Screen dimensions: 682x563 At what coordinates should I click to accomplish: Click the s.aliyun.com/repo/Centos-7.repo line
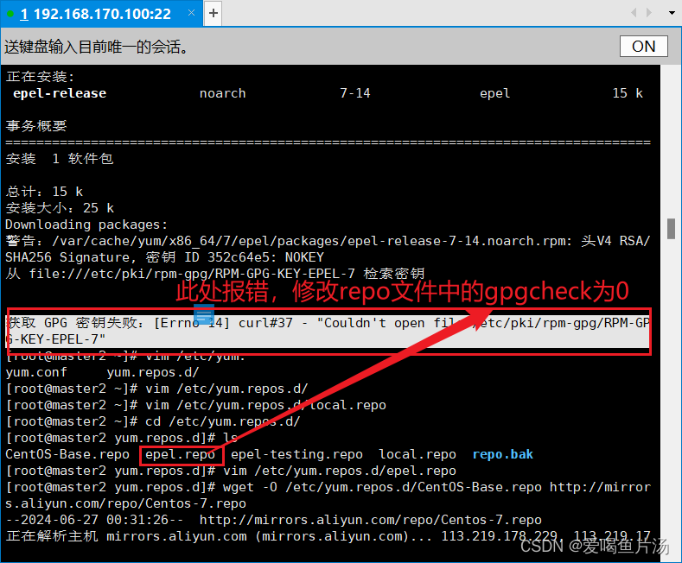tap(125, 504)
